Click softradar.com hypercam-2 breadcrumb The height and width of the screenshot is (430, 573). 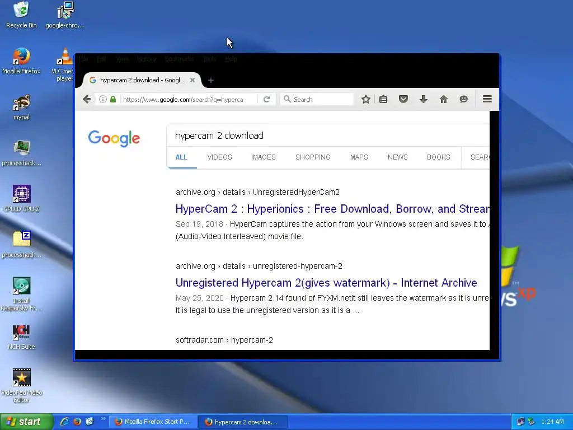click(x=224, y=340)
